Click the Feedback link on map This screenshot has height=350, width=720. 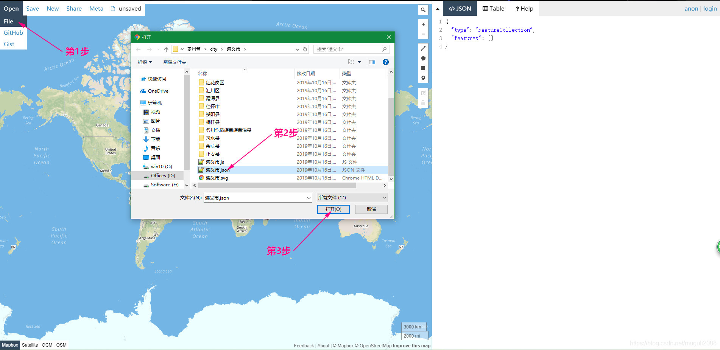click(304, 345)
